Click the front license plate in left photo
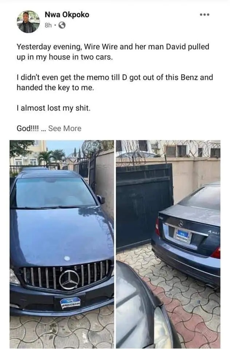Viewport: 230px width, 349px height. coord(70,303)
